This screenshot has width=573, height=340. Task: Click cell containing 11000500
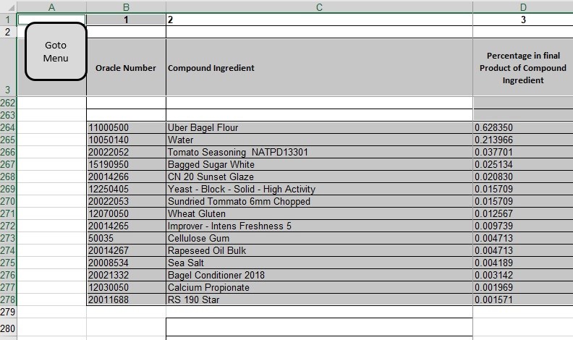126,127
